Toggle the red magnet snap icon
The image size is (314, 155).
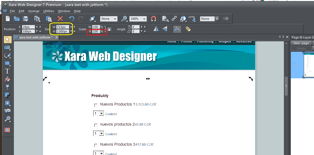[154, 19]
